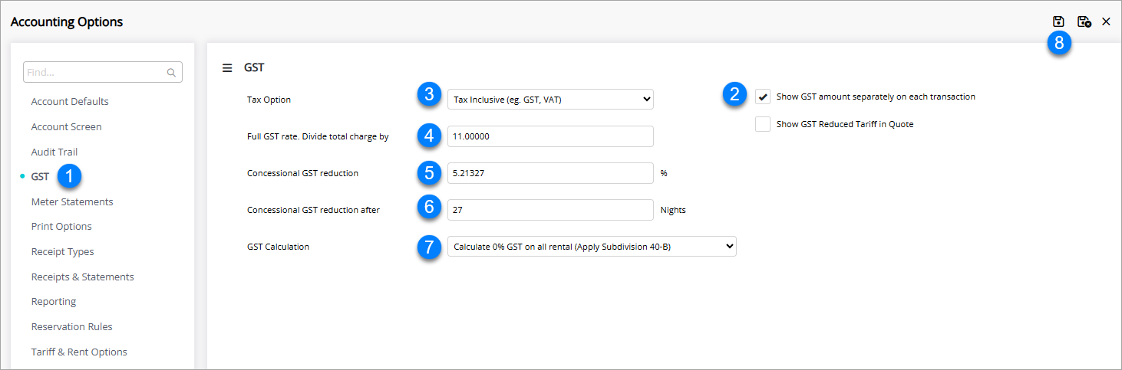
Task: Go to Audit Trail options
Action: tap(54, 152)
